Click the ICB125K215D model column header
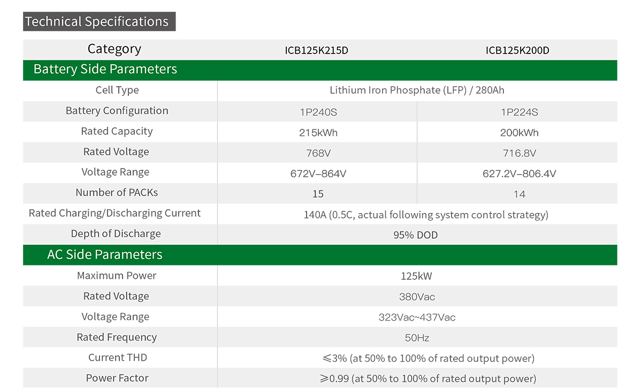642x388 pixels. pyautogui.click(x=317, y=51)
